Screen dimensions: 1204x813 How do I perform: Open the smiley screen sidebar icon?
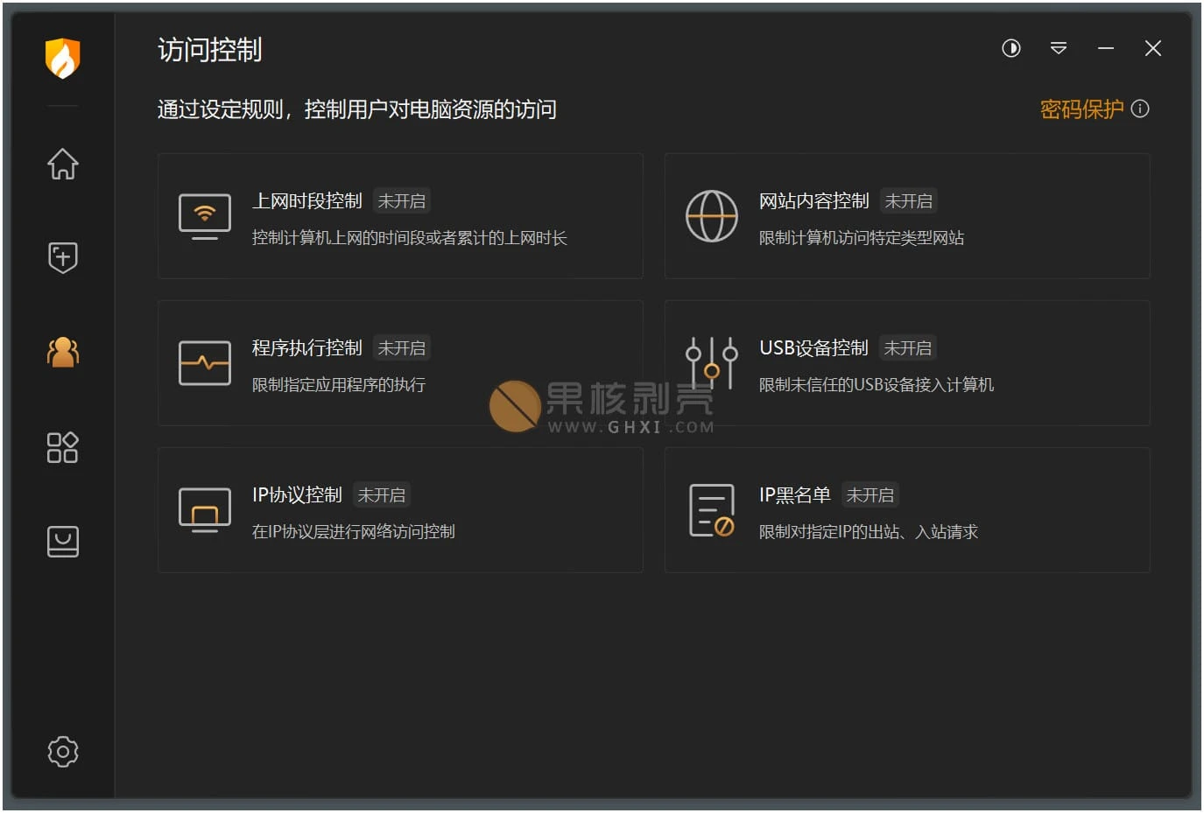(62, 542)
